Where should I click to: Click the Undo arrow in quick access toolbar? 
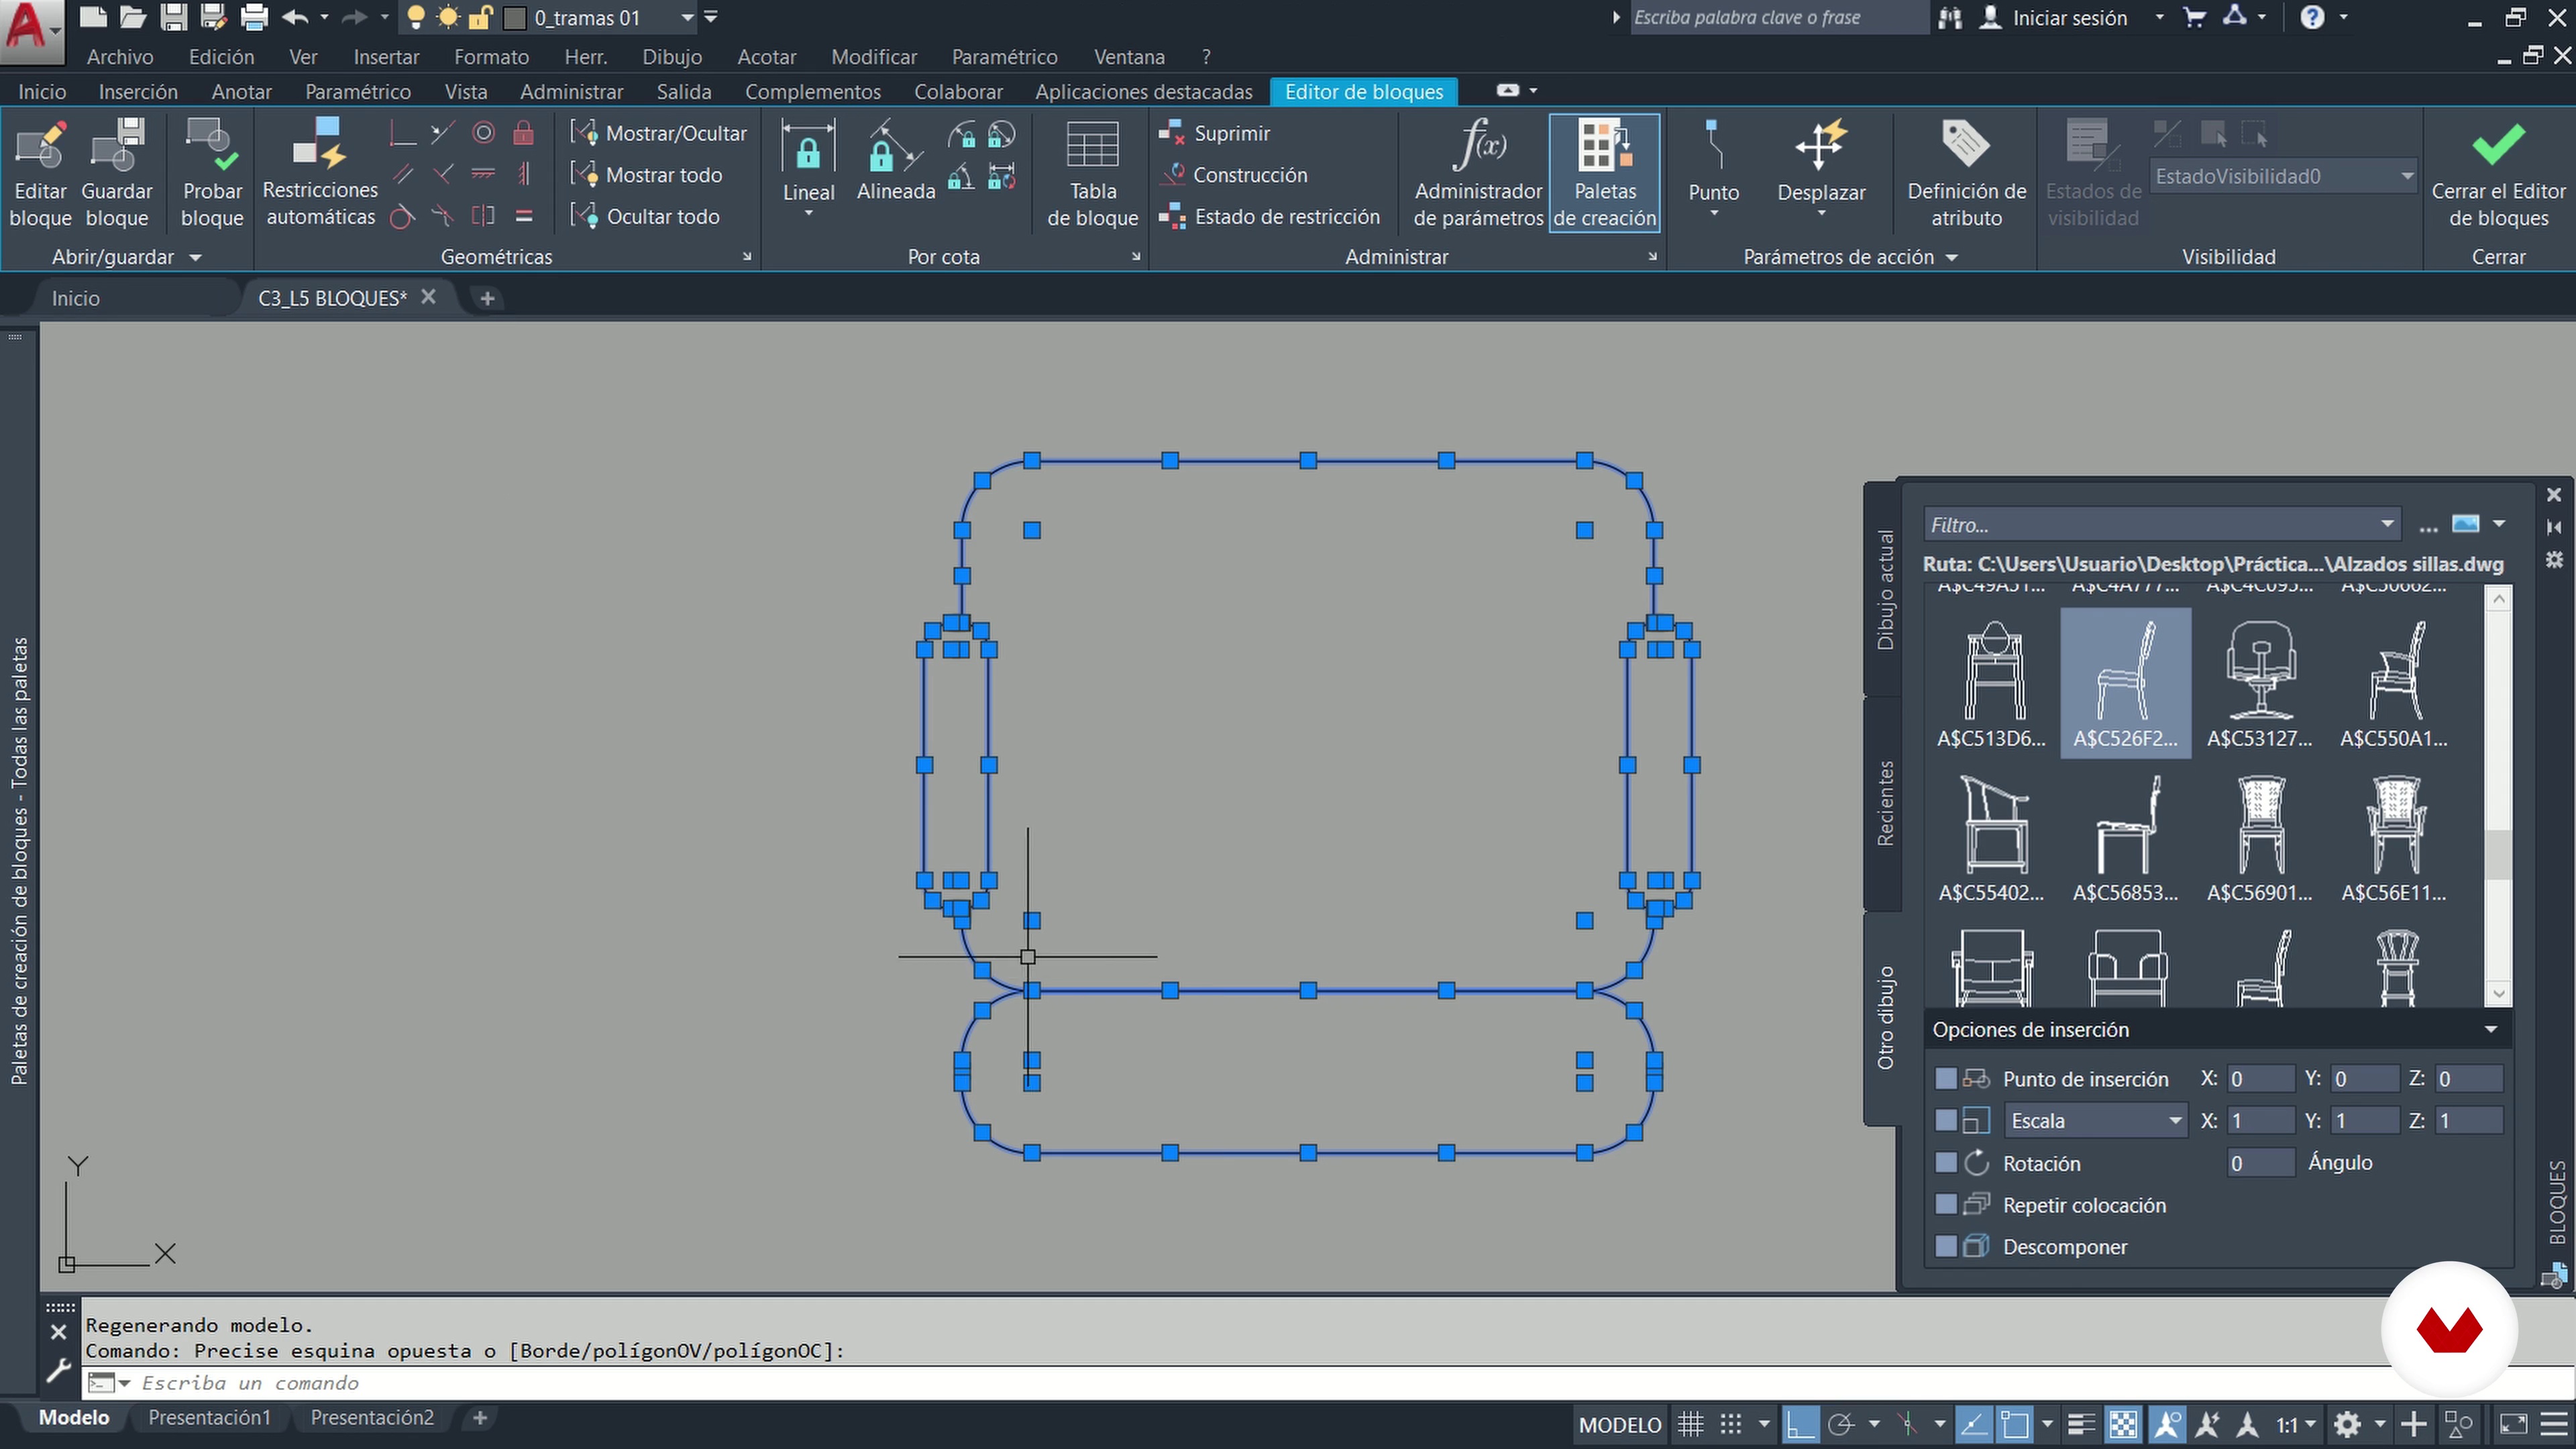click(295, 17)
